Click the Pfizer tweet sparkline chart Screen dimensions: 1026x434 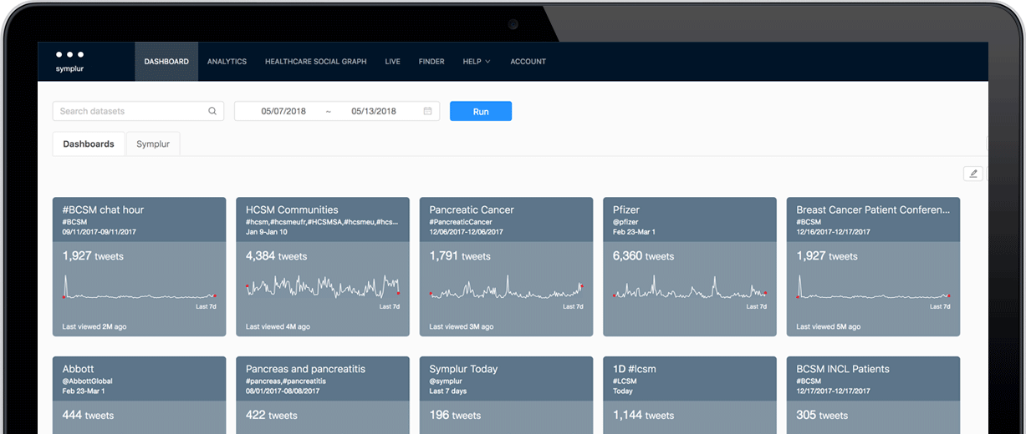point(690,289)
